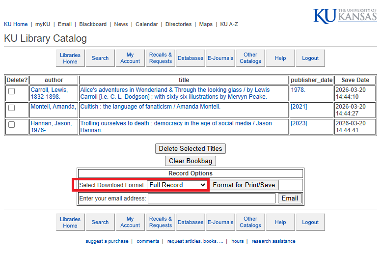Go to My Account in top navigation

click(x=130, y=58)
